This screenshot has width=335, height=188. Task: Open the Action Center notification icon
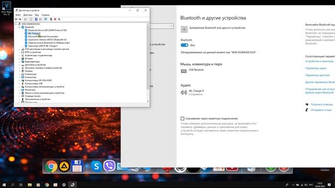[329, 185]
